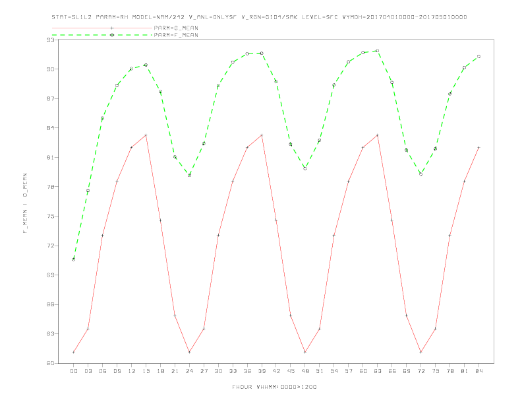Image resolution: width=522 pixels, height=404 pixels.
Task: Select the green F_MEAN peak marker at hour 63
Action: (x=377, y=51)
